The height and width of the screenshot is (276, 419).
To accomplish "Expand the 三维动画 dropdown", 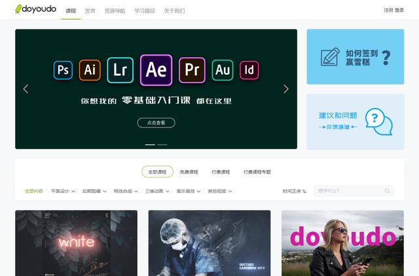I will pos(157,191).
